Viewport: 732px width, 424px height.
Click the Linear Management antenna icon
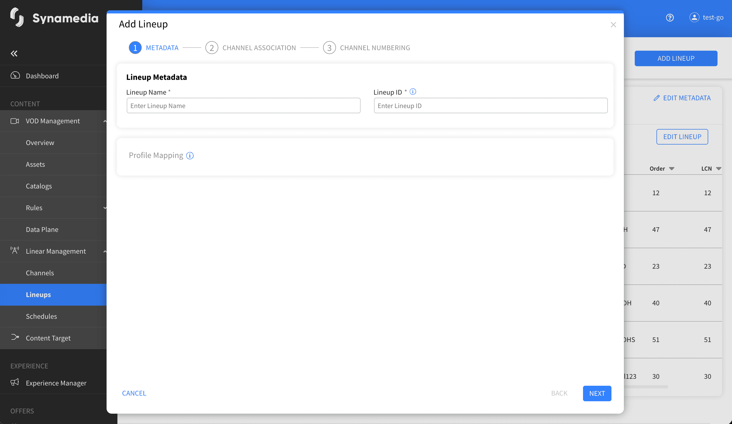15,250
